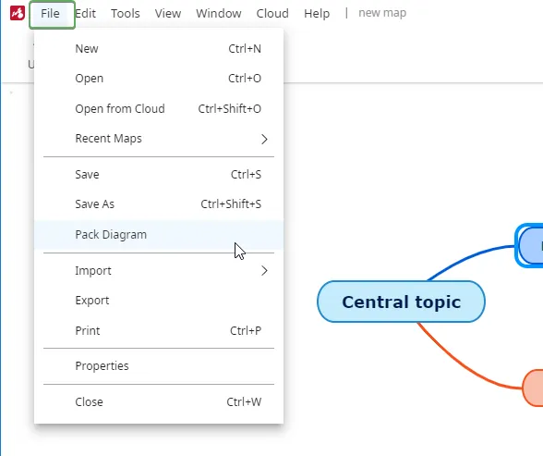
Task: Open the Edit menu
Action: pyautogui.click(x=86, y=14)
